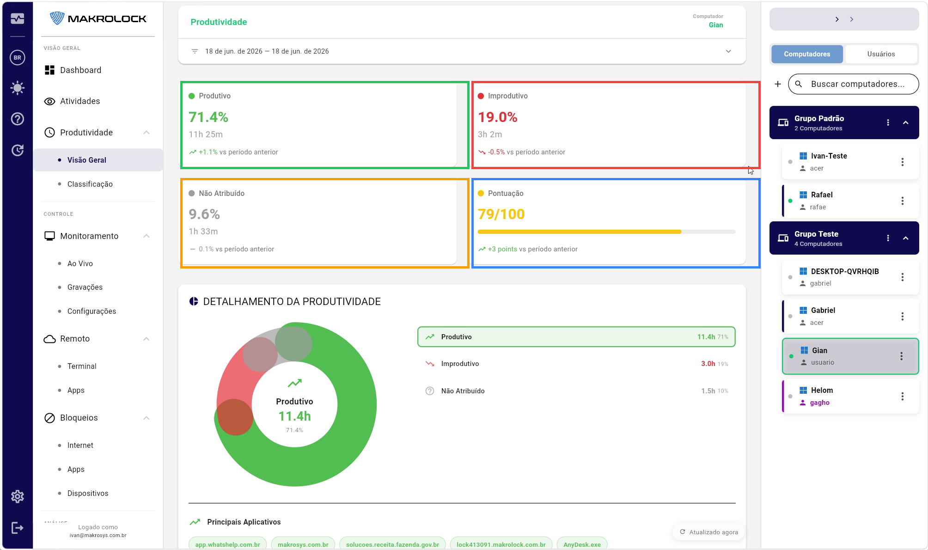The width and height of the screenshot is (928, 550).
Task: Click the Atualizado agora refresh button
Action: (708, 532)
